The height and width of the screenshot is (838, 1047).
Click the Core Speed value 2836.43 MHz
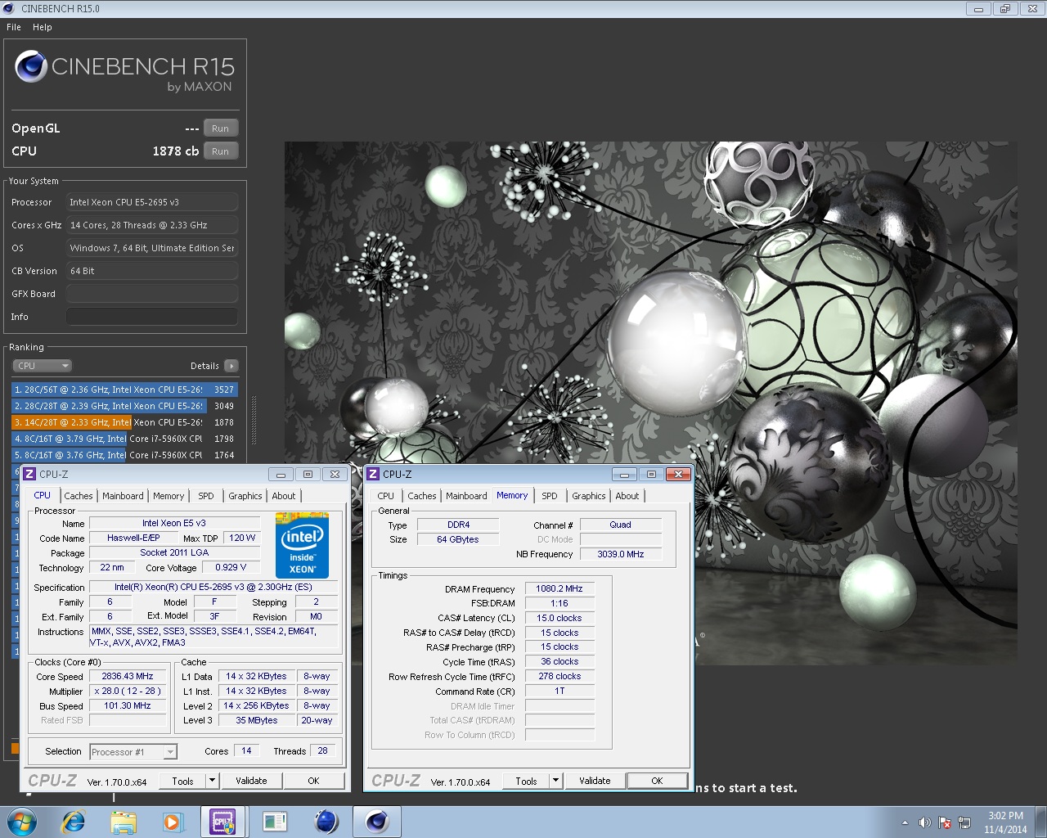point(128,677)
